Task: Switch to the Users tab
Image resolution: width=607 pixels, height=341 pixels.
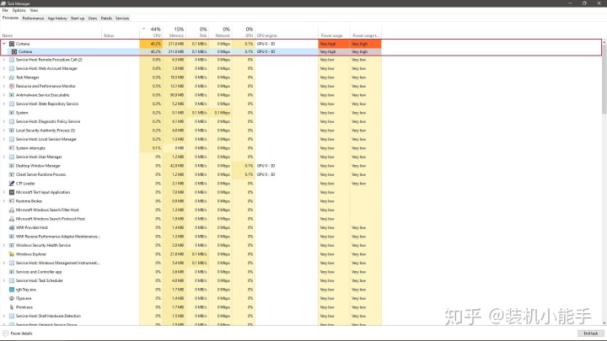Action: click(x=93, y=19)
